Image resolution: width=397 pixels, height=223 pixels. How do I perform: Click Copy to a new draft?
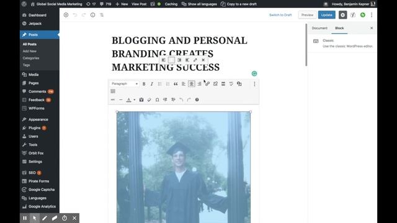coord(239,4)
